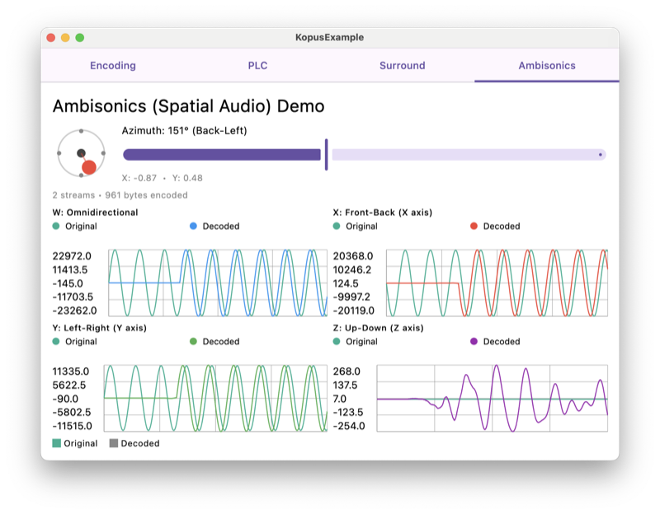Screen dimensions: 660x514
Task: Click the bottom speaker dot on the azimuth circle
Action: (81, 175)
